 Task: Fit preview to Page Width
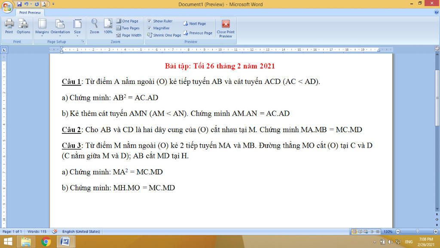point(129,35)
